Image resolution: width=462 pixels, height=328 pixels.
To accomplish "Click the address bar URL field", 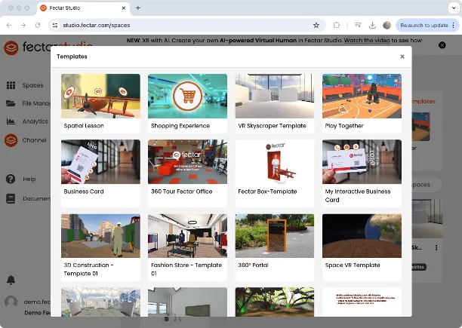I will [186, 26].
